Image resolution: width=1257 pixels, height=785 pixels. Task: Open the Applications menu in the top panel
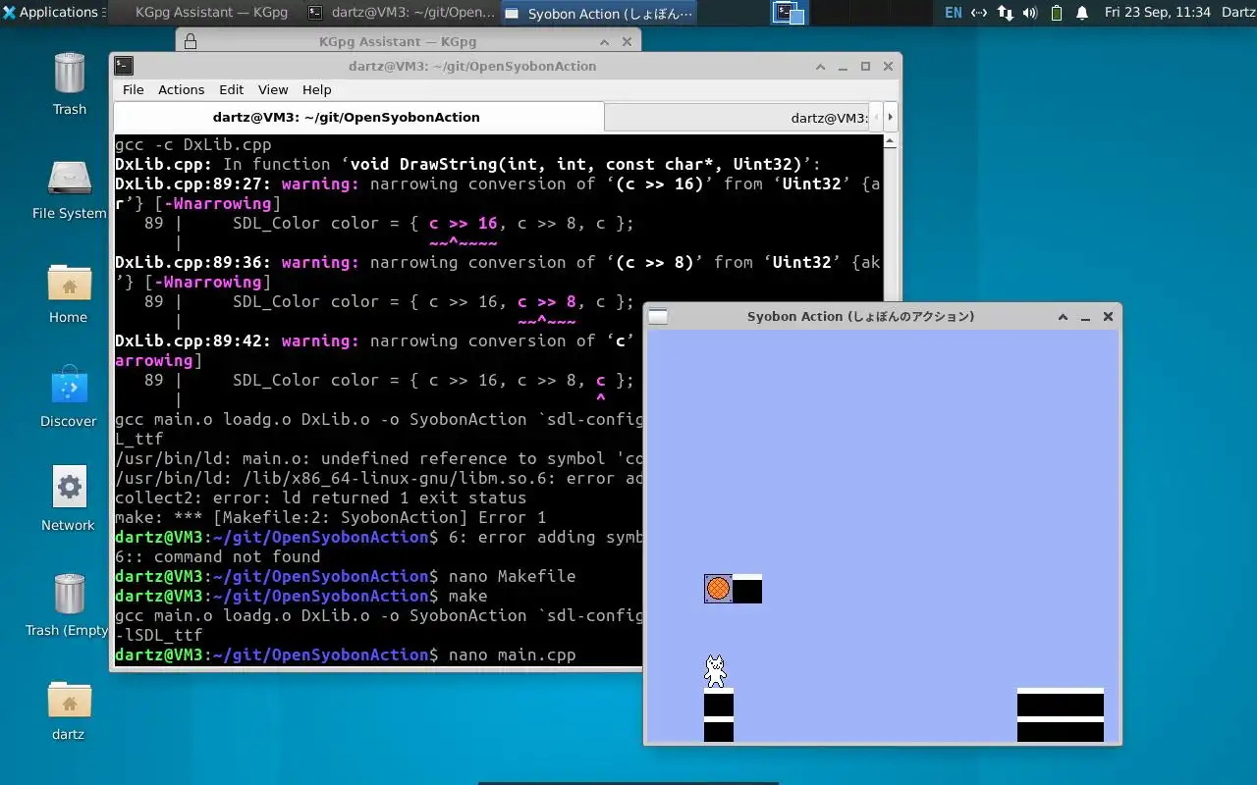52,13
